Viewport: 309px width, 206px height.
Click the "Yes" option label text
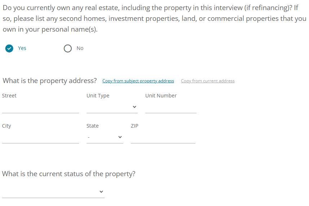22,48
